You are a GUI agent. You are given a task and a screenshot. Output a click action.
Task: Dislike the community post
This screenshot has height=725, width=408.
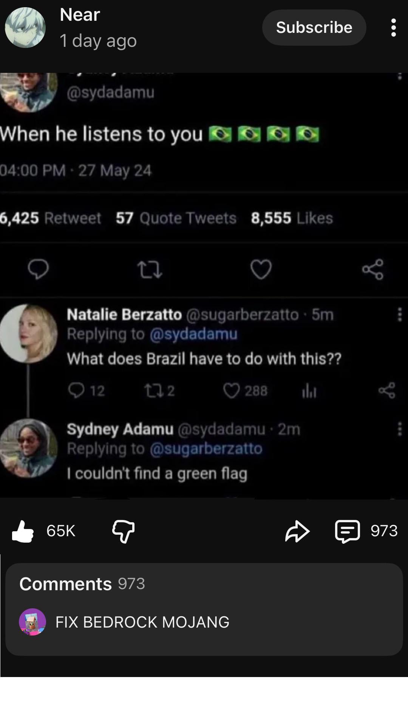(x=123, y=531)
